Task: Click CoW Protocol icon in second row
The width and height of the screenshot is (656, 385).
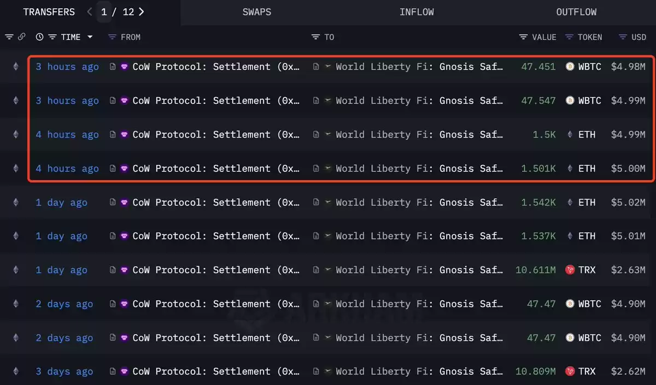Action: pos(125,100)
